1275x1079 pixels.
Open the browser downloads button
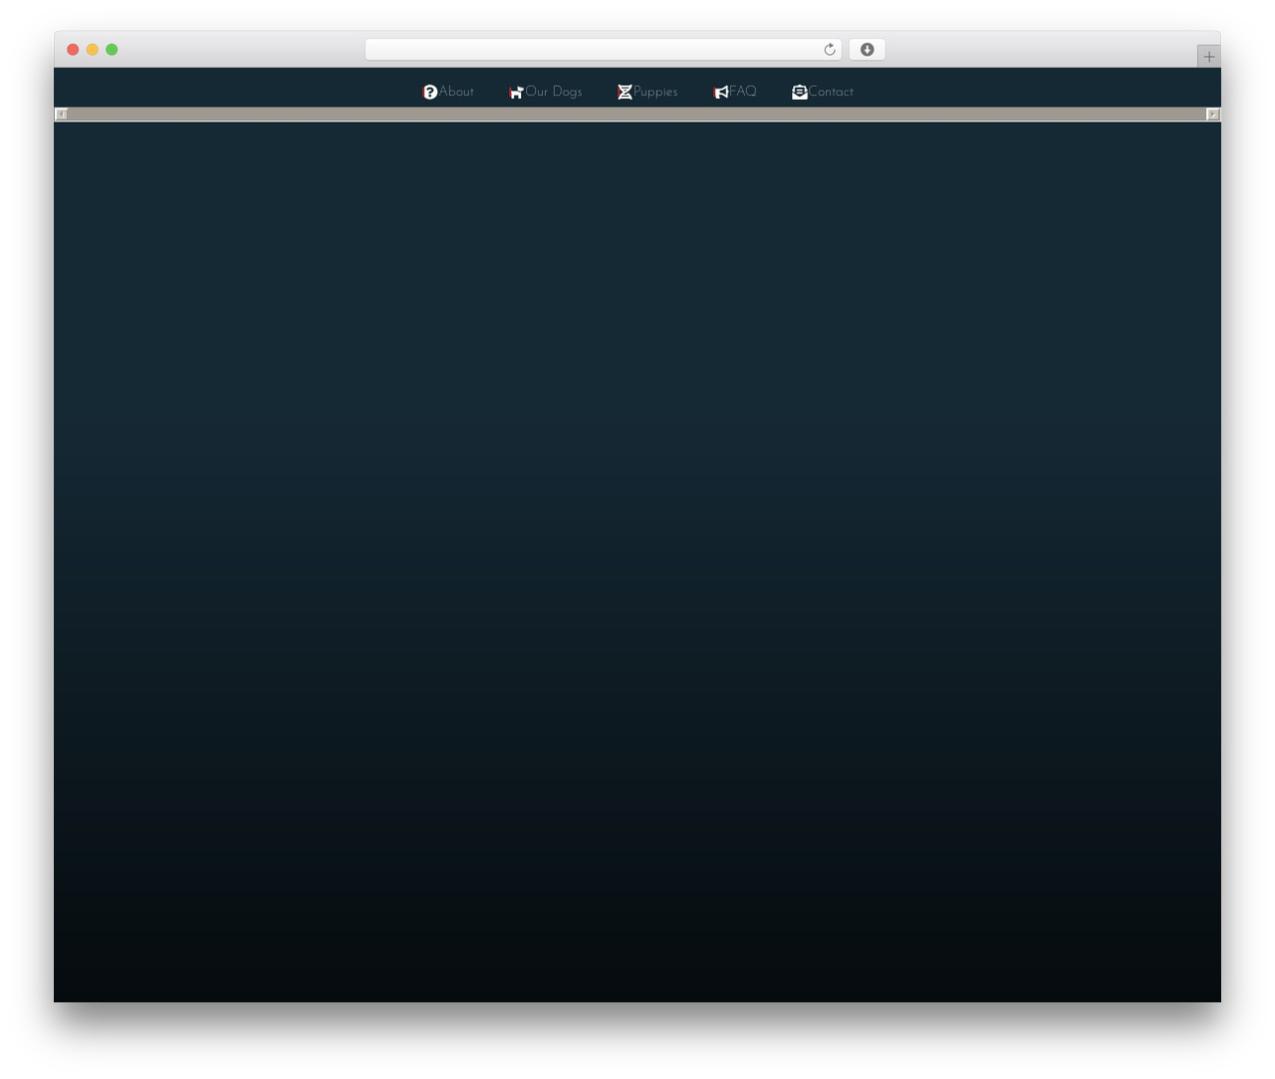[x=867, y=50]
